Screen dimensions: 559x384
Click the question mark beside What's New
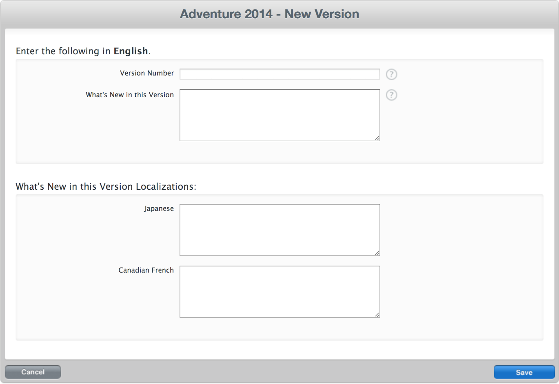pos(391,95)
